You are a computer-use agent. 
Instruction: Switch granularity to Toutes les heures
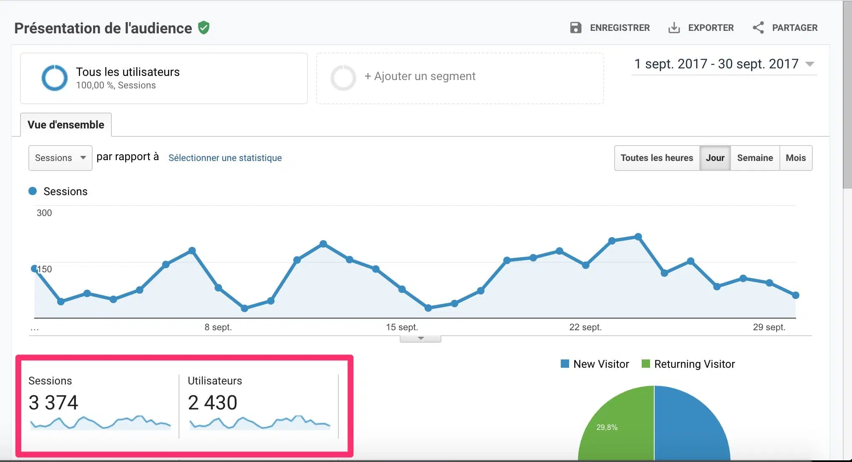pos(657,158)
